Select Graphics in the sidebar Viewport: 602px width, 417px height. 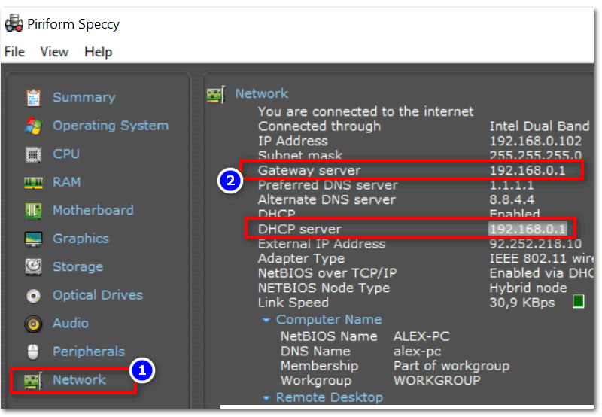click(81, 239)
